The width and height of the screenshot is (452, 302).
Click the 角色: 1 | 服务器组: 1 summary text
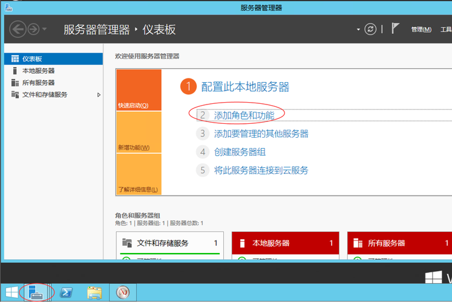click(159, 223)
